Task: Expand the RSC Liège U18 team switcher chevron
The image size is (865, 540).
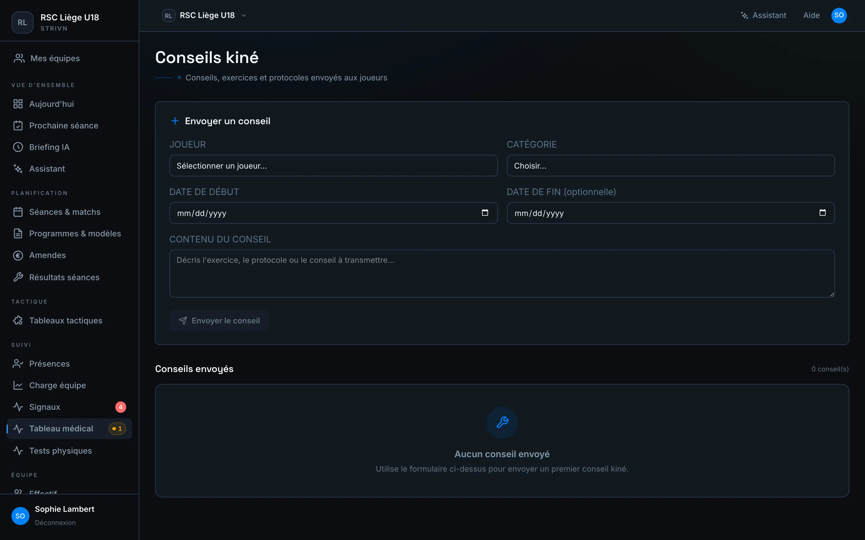Action: tap(244, 15)
